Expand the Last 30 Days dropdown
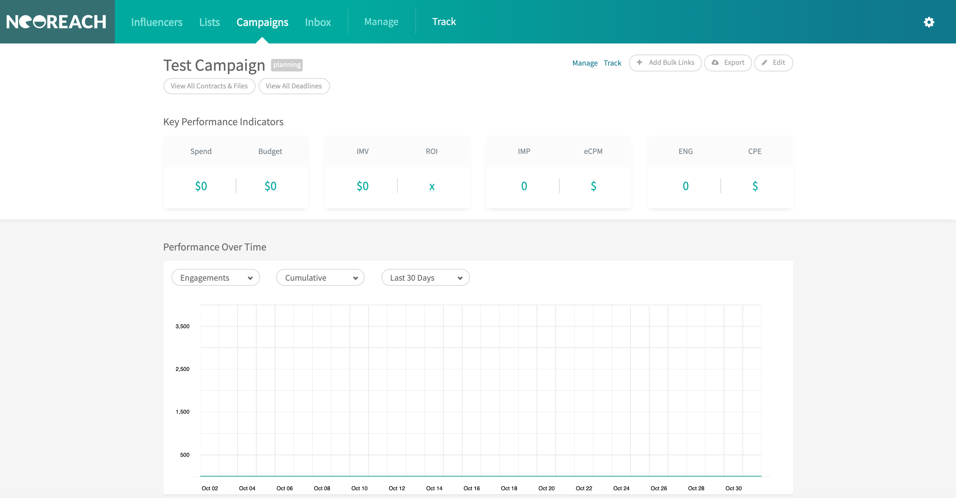The image size is (956, 498). (425, 278)
